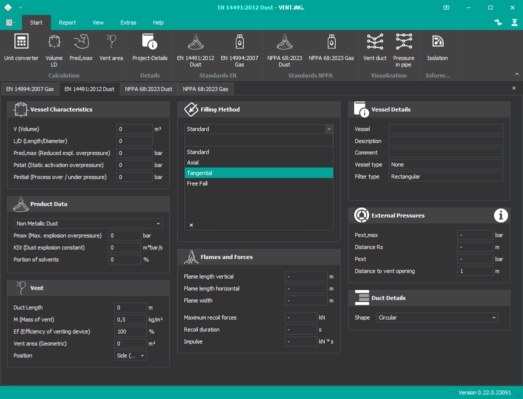
Task: Open the Vent duct visualization
Action: tap(375, 48)
